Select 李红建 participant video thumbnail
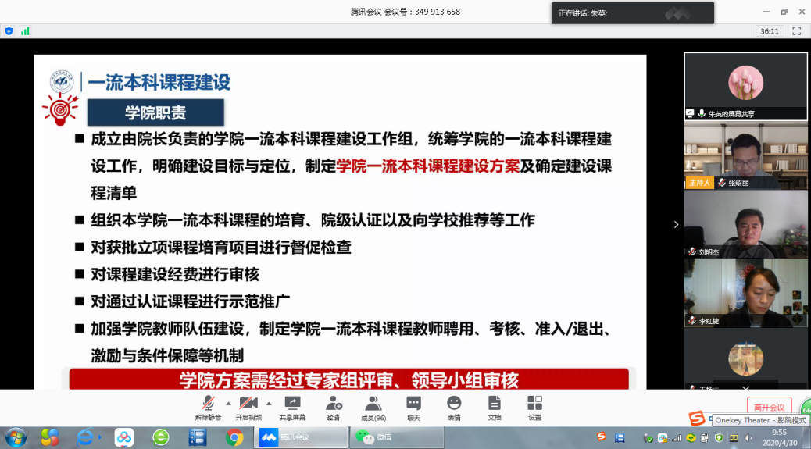811x449 pixels. click(745, 292)
